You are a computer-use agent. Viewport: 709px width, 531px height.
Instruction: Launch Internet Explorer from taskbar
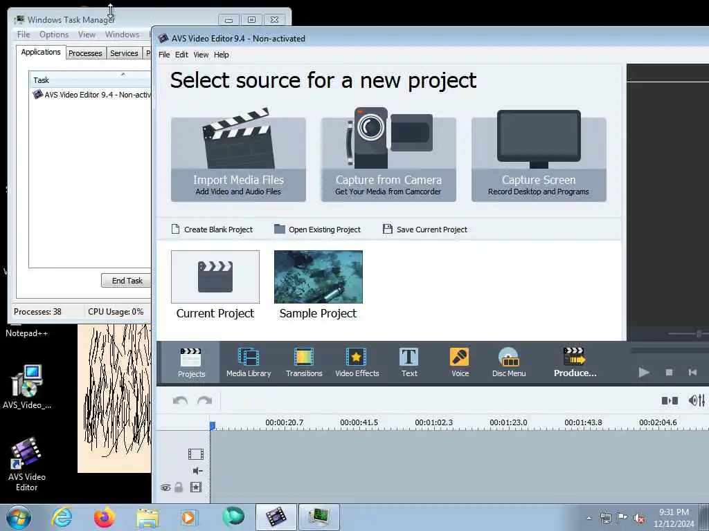[62, 517]
